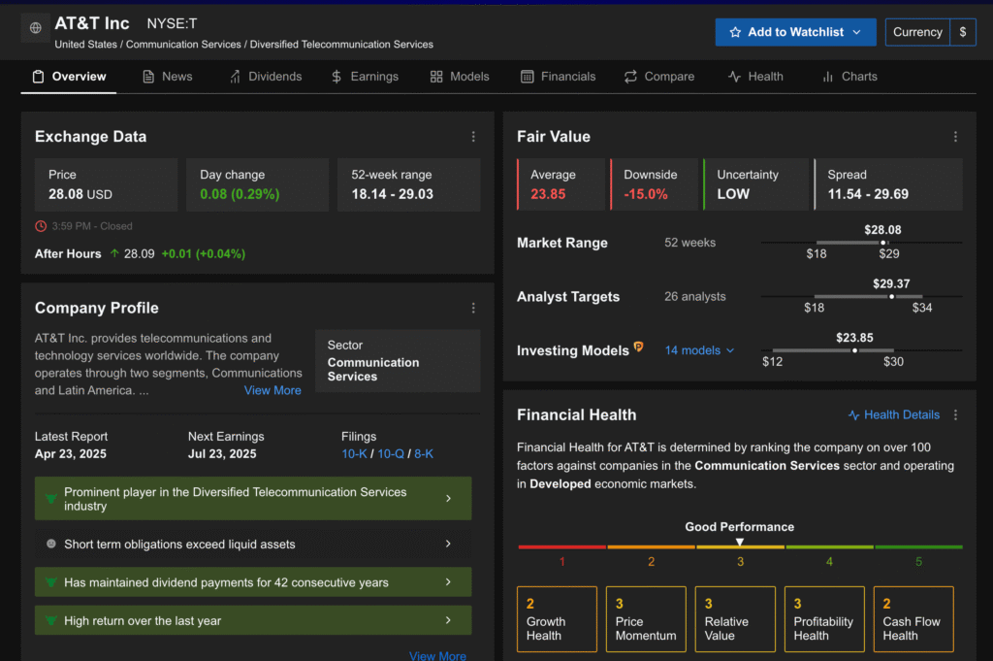Click the dollar sign currency icon
Viewport: 993px width, 661px height.
click(963, 32)
